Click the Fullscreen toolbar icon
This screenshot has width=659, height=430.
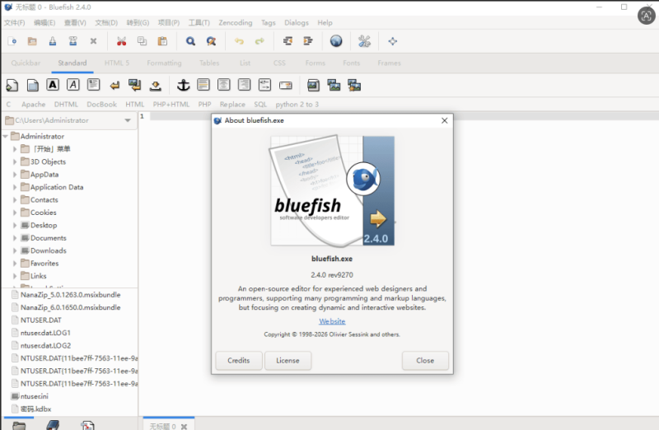(x=393, y=41)
